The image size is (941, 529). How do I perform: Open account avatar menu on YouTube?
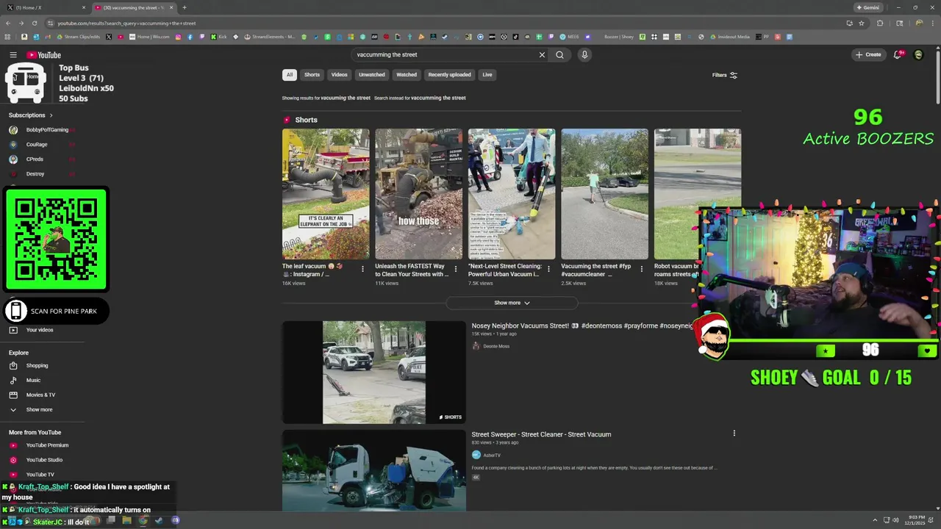pos(918,54)
